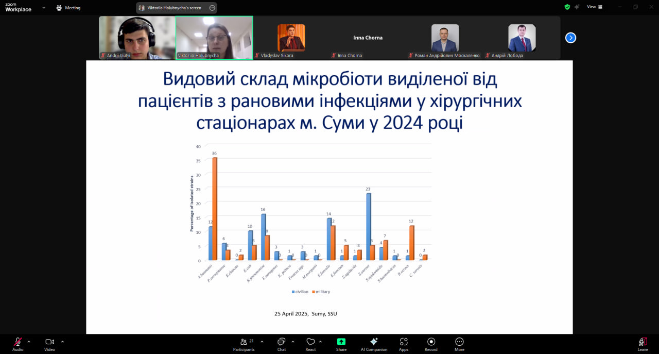The image size is (659, 354).
Task: Open AI Companion from bottom toolbar
Action: tap(374, 344)
